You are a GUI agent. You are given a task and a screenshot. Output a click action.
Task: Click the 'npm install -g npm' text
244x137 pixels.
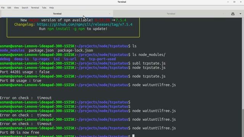[66, 29]
